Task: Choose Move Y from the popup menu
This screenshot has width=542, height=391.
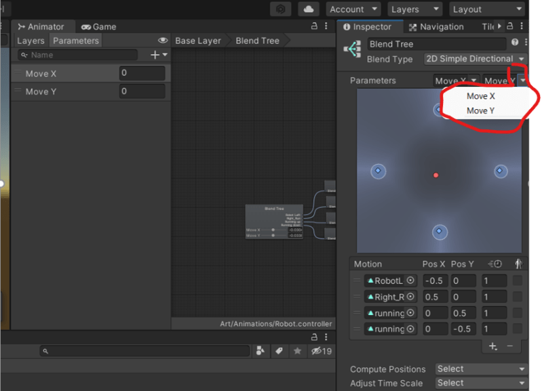Action: click(481, 110)
